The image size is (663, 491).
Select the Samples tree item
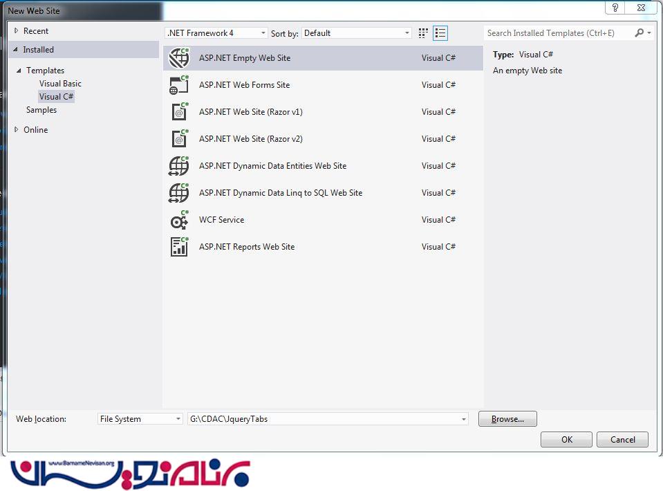pyautogui.click(x=41, y=110)
